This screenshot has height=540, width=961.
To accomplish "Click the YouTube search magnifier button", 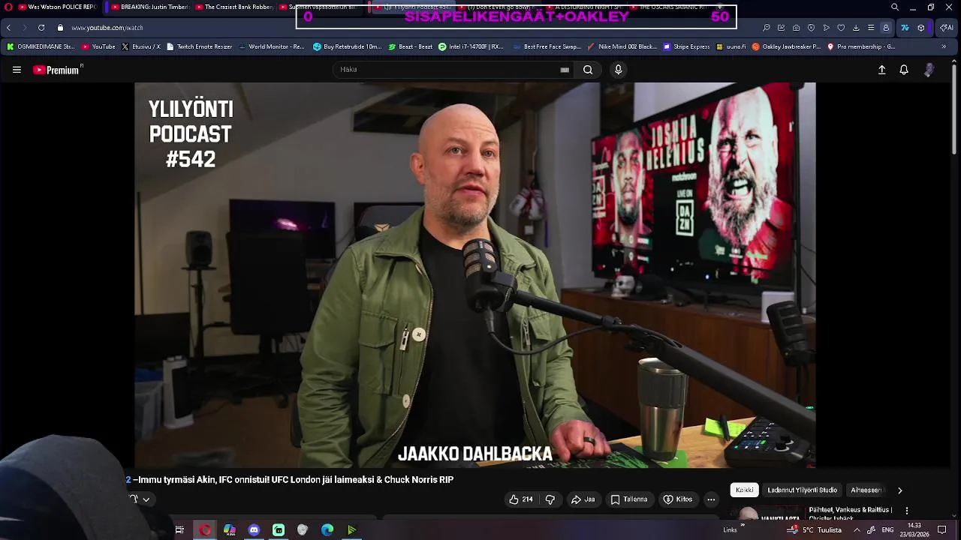I will click(588, 70).
